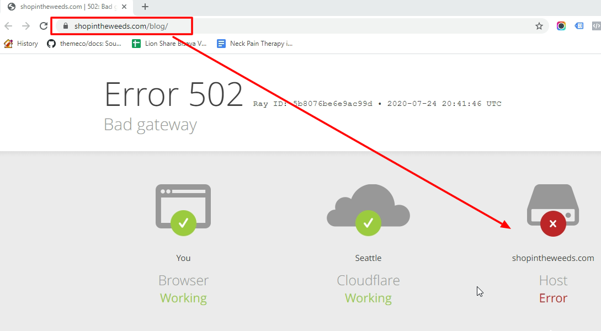The height and width of the screenshot is (331, 601).
Task: Click the browser window icon with checkmark
Action: (x=183, y=209)
